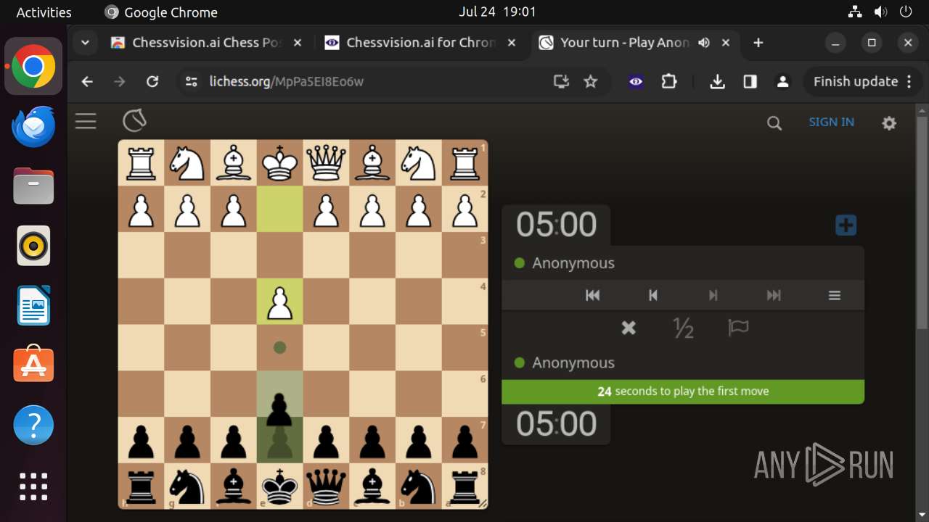929x522 pixels.
Task: Open the Chrome extensions puzzle icon
Action: point(669,82)
